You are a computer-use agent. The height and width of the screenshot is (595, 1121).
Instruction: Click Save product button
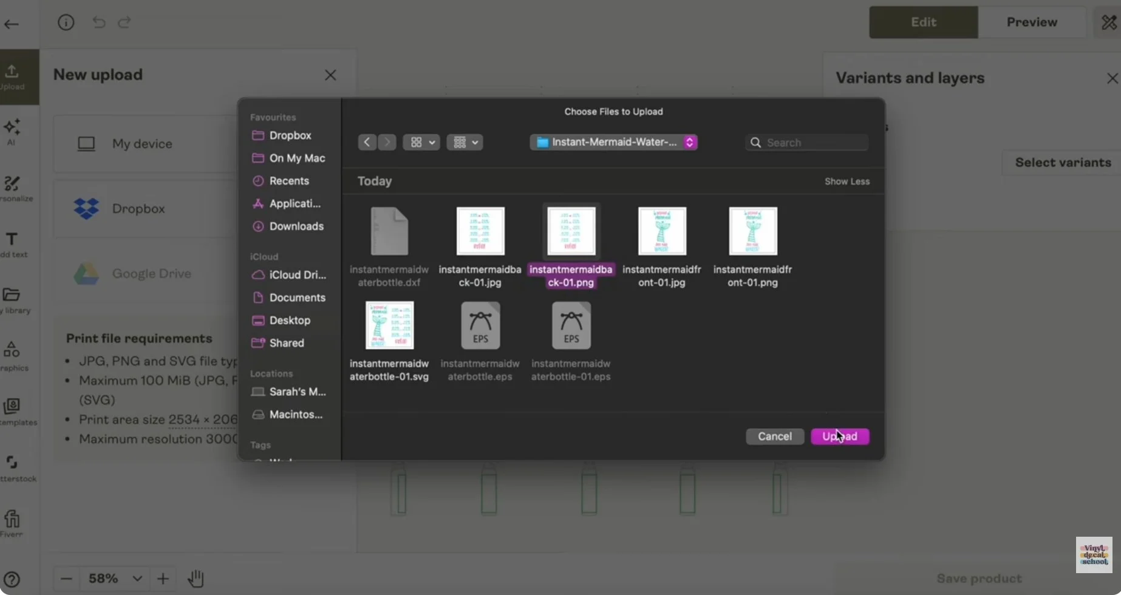(x=979, y=579)
